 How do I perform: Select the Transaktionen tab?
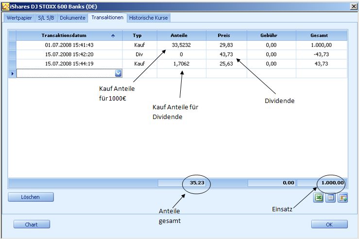pyautogui.click(x=107, y=17)
